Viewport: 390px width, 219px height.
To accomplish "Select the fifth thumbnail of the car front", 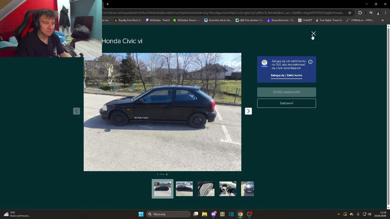I will pos(247,189).
